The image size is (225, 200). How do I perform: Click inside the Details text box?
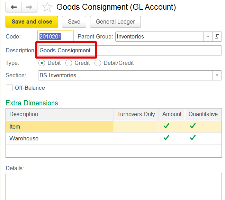tap(114, 186)
